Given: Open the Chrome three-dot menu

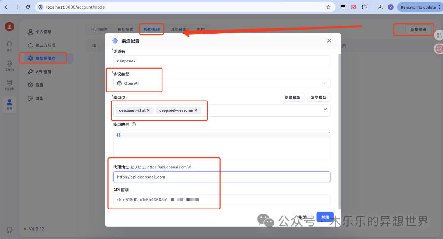Looking at the screenshot, I should [439, 7].
